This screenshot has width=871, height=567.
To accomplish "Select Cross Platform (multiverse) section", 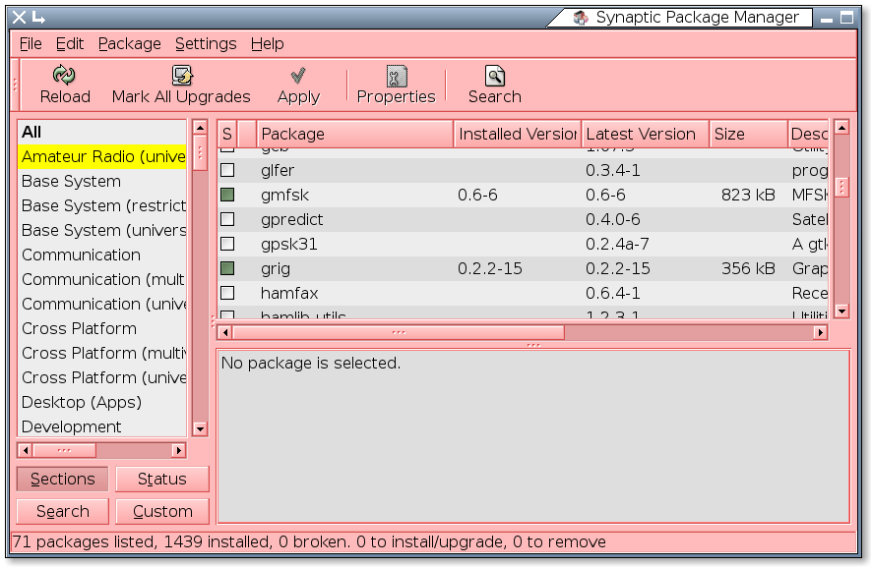I will [102, 353].
